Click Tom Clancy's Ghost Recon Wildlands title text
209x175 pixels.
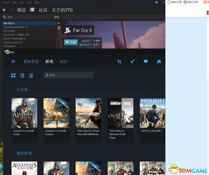click(x=88, y=133)
